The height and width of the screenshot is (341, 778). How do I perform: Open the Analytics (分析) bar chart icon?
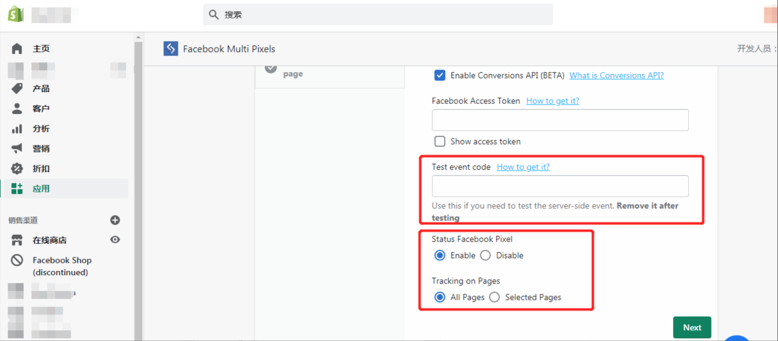pos(17,128)
